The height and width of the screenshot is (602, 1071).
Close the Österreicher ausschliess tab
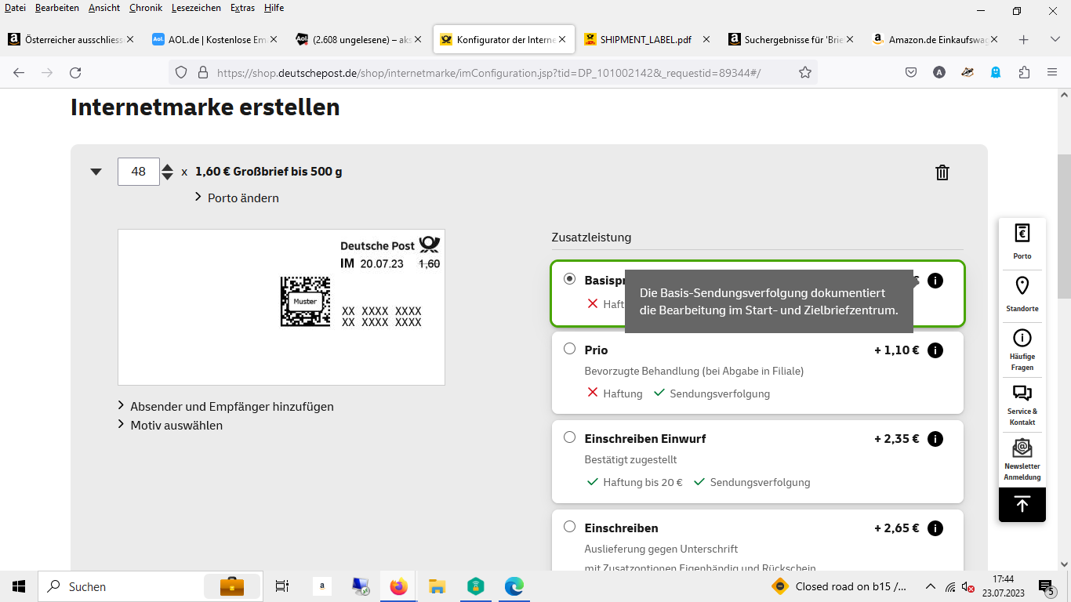click(130, 39)
